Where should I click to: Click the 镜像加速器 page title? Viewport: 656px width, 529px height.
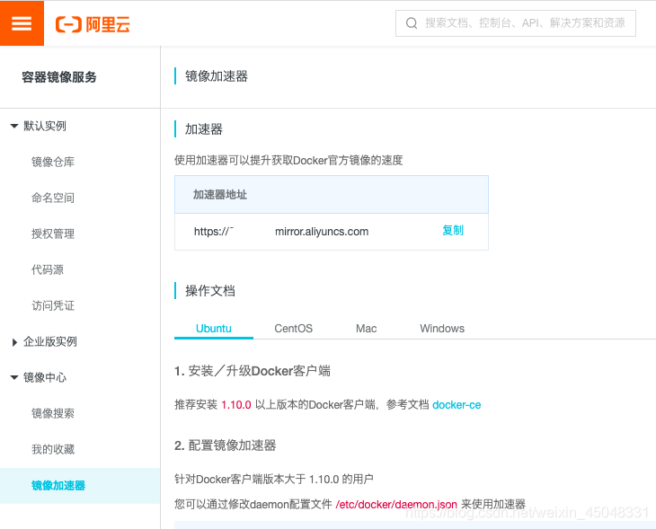point(217,76)
